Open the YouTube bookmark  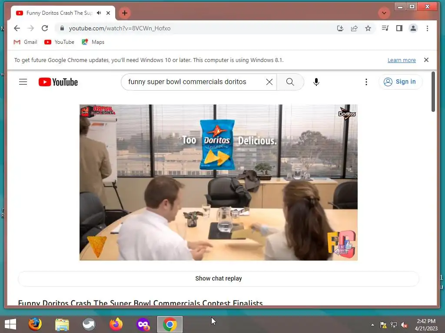tap(59, 42)
